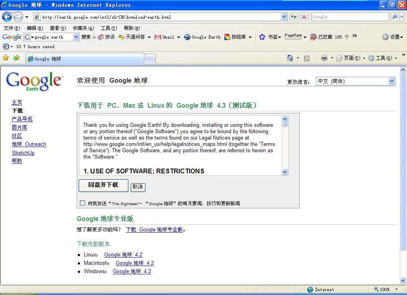This screenshot has width=407, height=295.
Task: Open the 帮助 sidebar link
Action: click(17, 161)
